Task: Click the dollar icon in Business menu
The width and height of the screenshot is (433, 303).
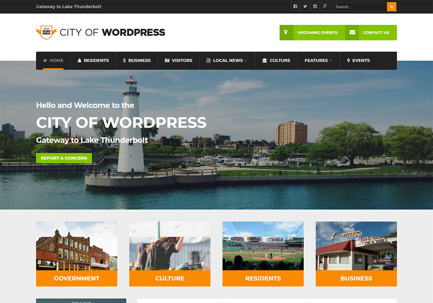Action: pos(124,61)
